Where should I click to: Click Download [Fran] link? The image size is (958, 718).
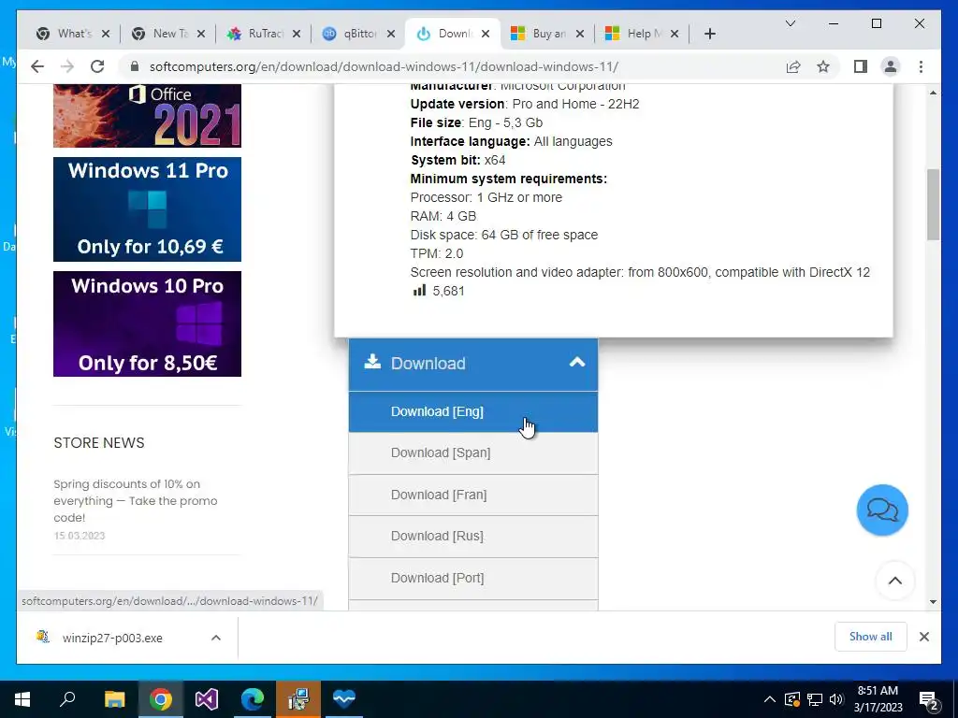click(x=472, y=495)
